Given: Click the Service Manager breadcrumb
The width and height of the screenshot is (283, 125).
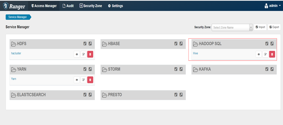Looking at the screenshot, I should pos(18,17).
